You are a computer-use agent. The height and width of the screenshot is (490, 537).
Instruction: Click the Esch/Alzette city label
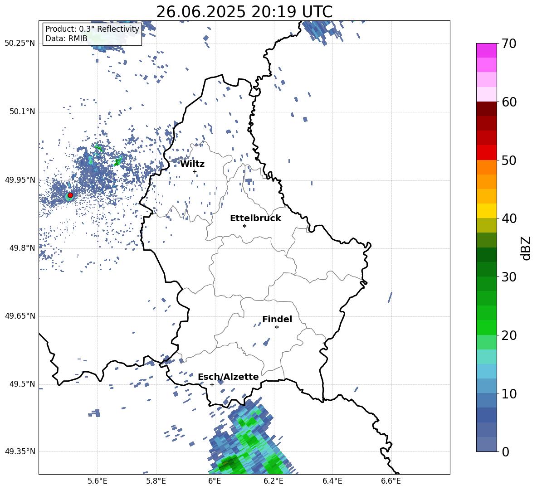pyautogui.click(x=228, y=377)
